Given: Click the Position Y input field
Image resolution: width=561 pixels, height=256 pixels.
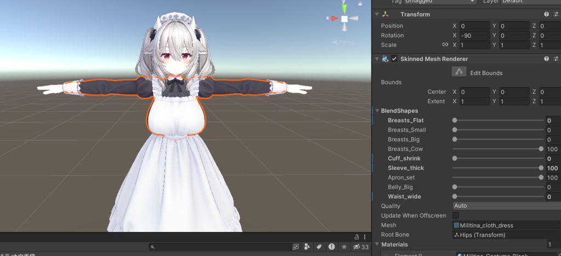Looking at the screenshot, I should pyautogui.click(x=514, y=26).
